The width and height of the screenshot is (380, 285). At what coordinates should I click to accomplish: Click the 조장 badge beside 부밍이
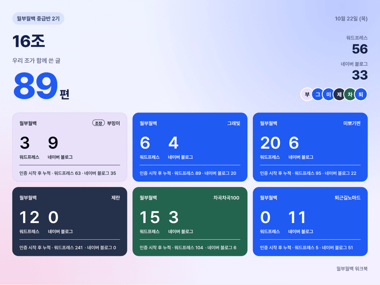98,123
